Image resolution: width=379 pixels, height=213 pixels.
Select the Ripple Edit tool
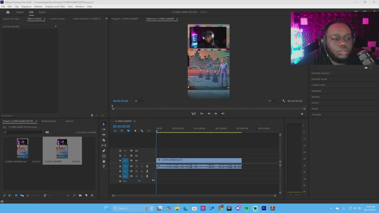tap(104, 135)
